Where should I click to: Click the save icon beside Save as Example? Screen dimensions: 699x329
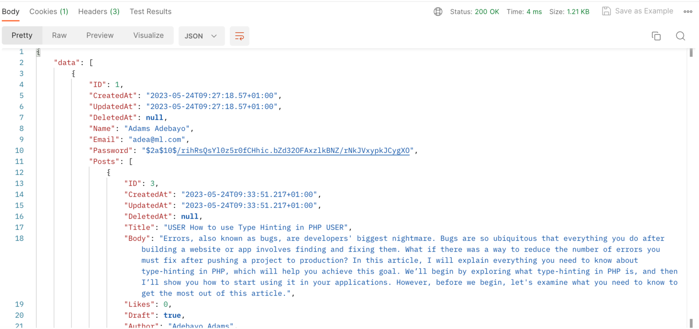pyautogui.click(x=606, y=11)
